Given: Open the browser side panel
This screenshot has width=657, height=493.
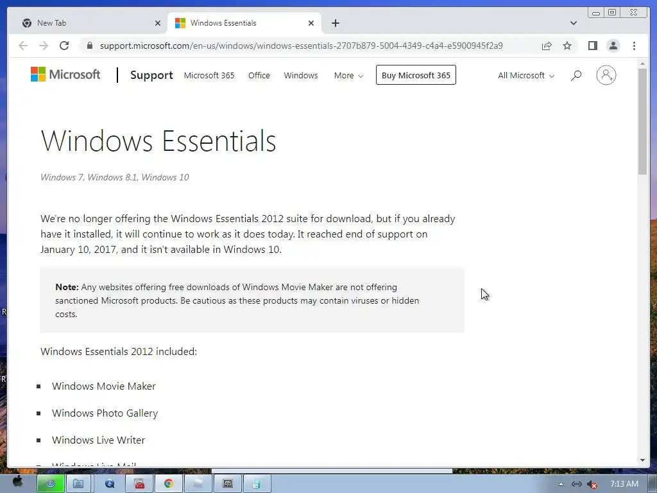Looking at the screenshot, I should (x=592, y=46).
